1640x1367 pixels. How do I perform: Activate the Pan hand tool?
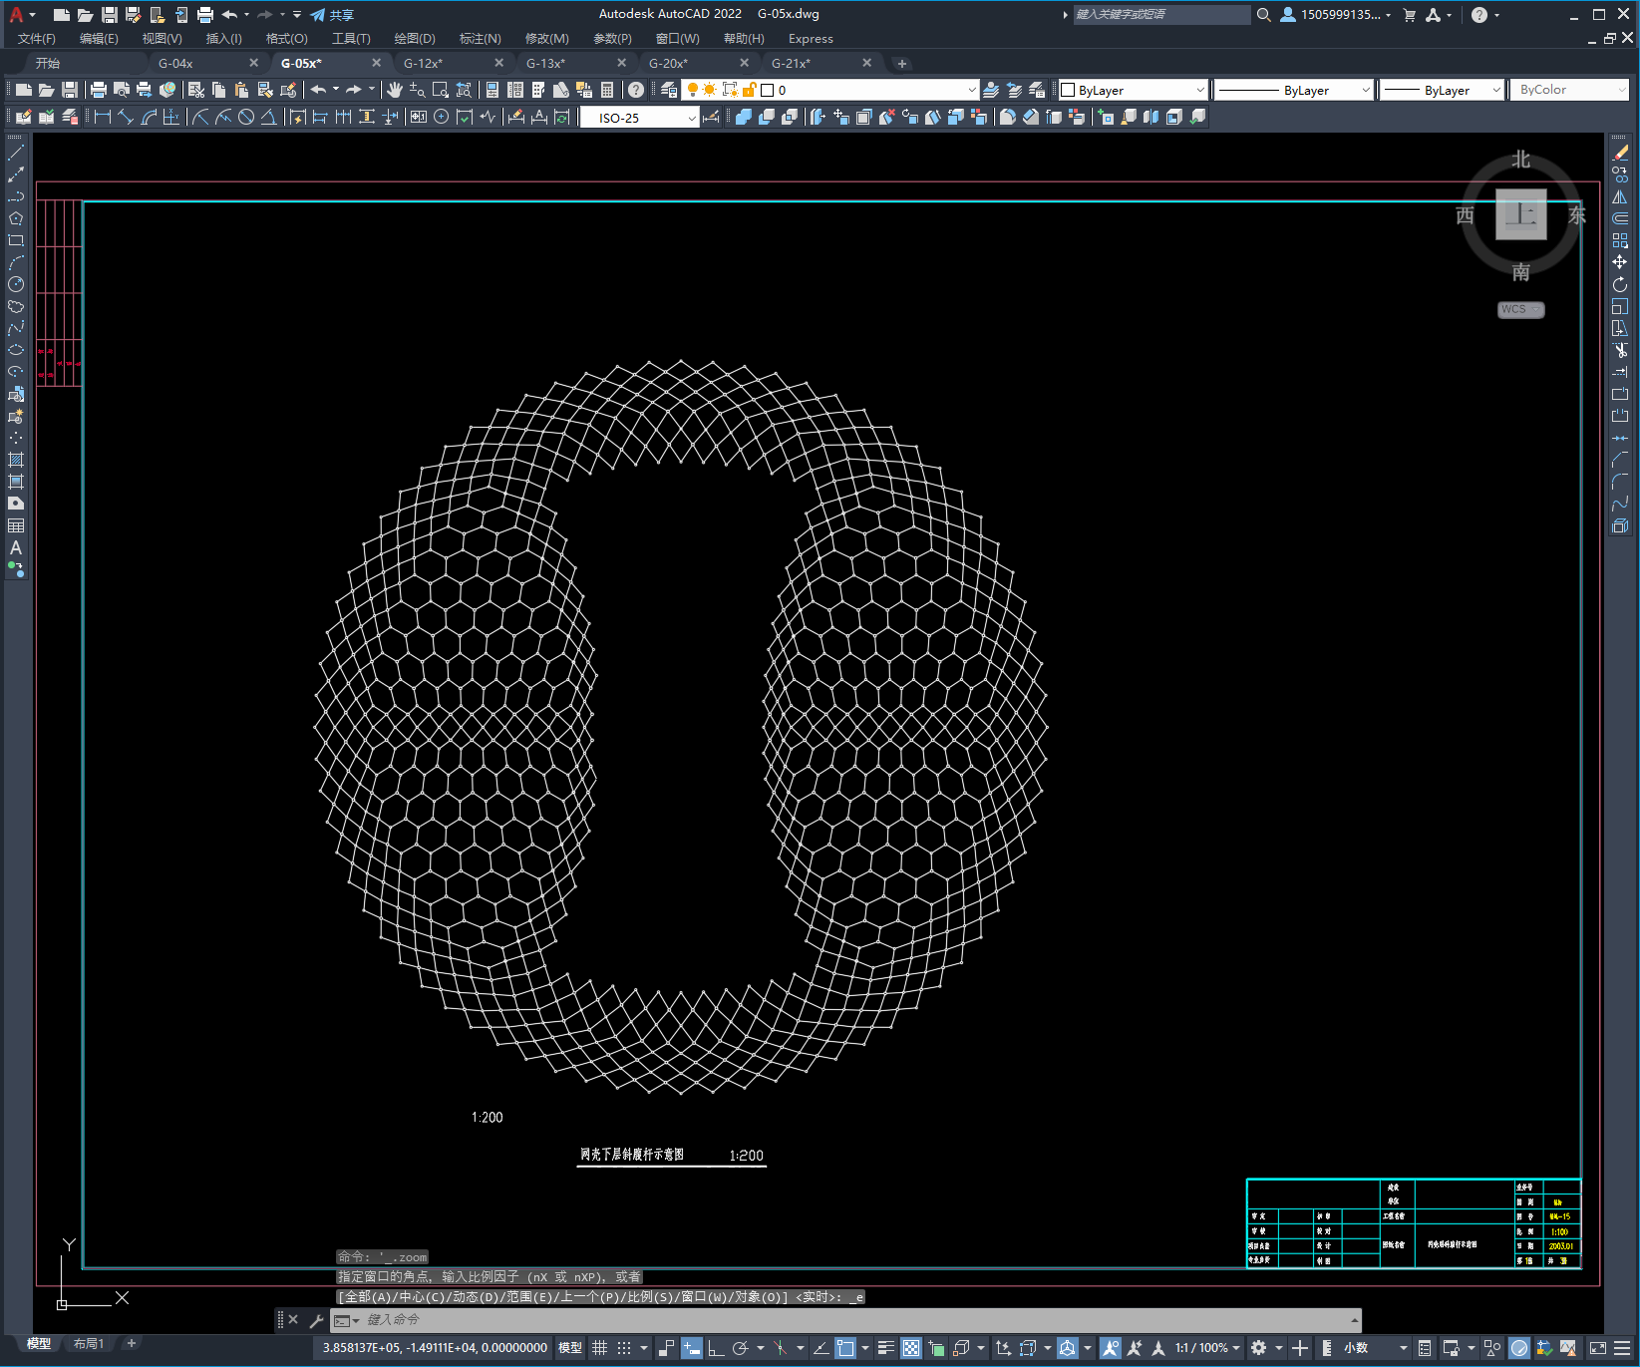394,90
